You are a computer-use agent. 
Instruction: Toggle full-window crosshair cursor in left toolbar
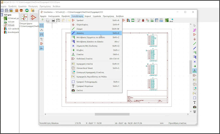point(42,39)
